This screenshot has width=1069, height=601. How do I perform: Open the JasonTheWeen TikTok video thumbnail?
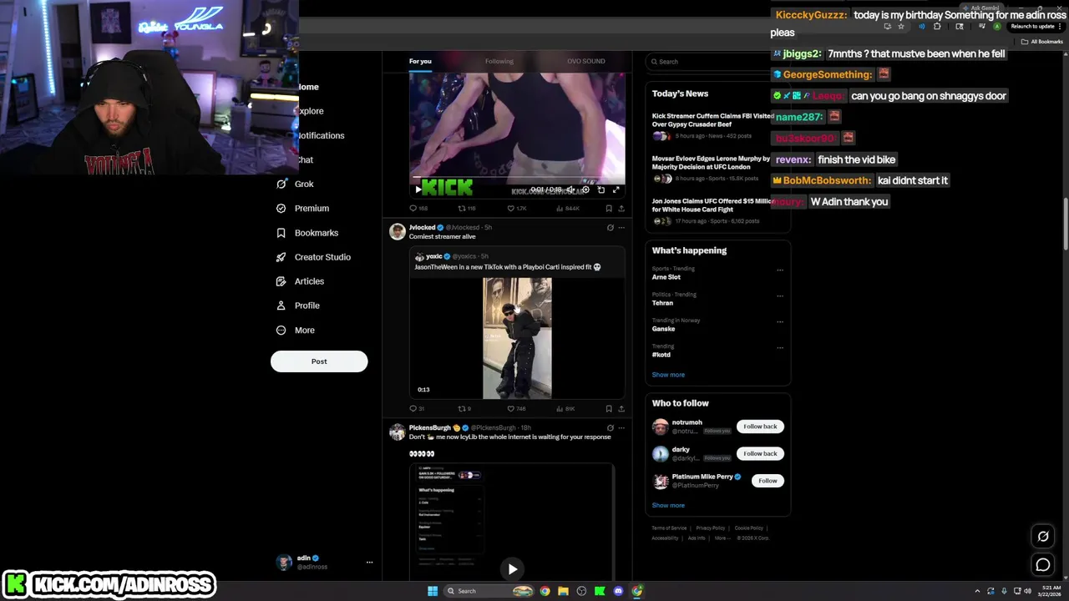[517, 338]
